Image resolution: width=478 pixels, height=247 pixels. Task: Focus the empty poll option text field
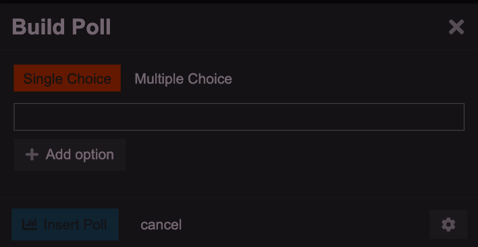click(239, 117)
